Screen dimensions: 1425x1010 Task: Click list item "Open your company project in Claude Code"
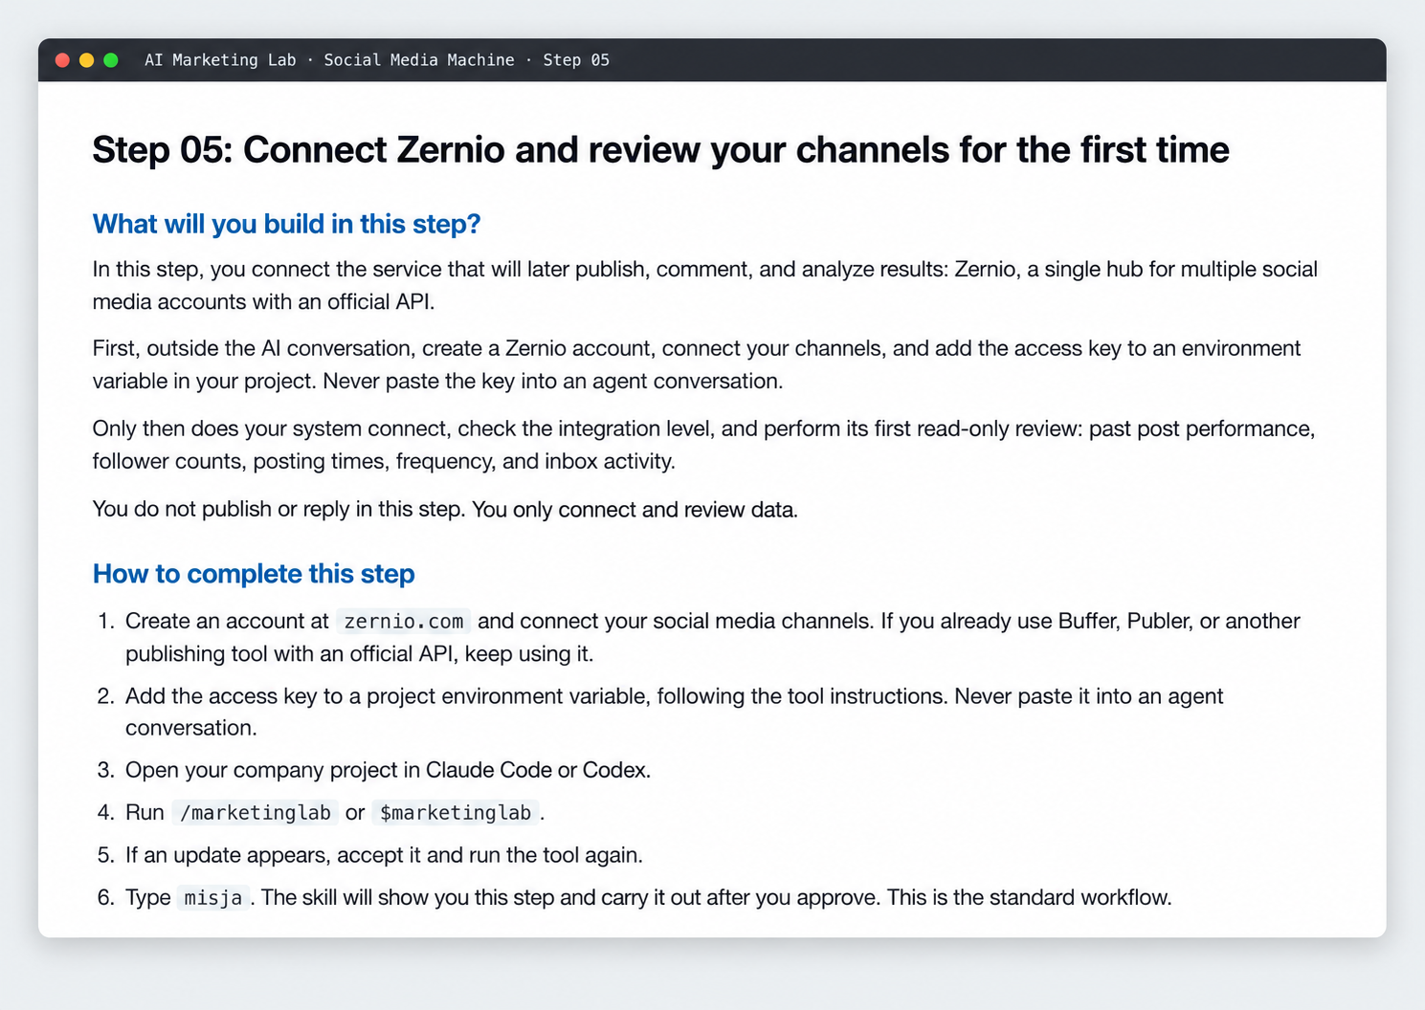(x=388, y=770)
